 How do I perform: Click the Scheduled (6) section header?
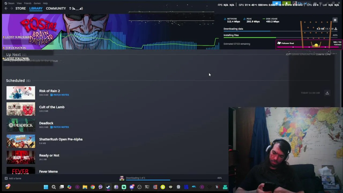click(x=18, y=80)
